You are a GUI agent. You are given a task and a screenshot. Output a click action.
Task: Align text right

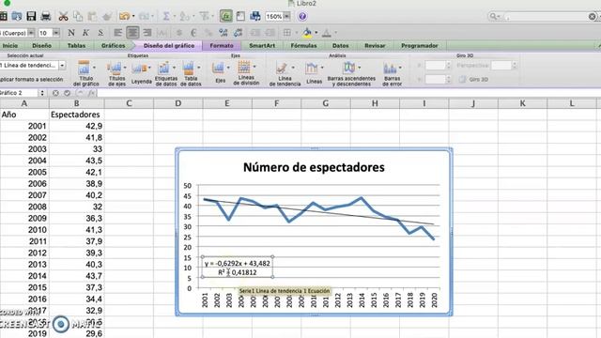click(x=147, y=33)
